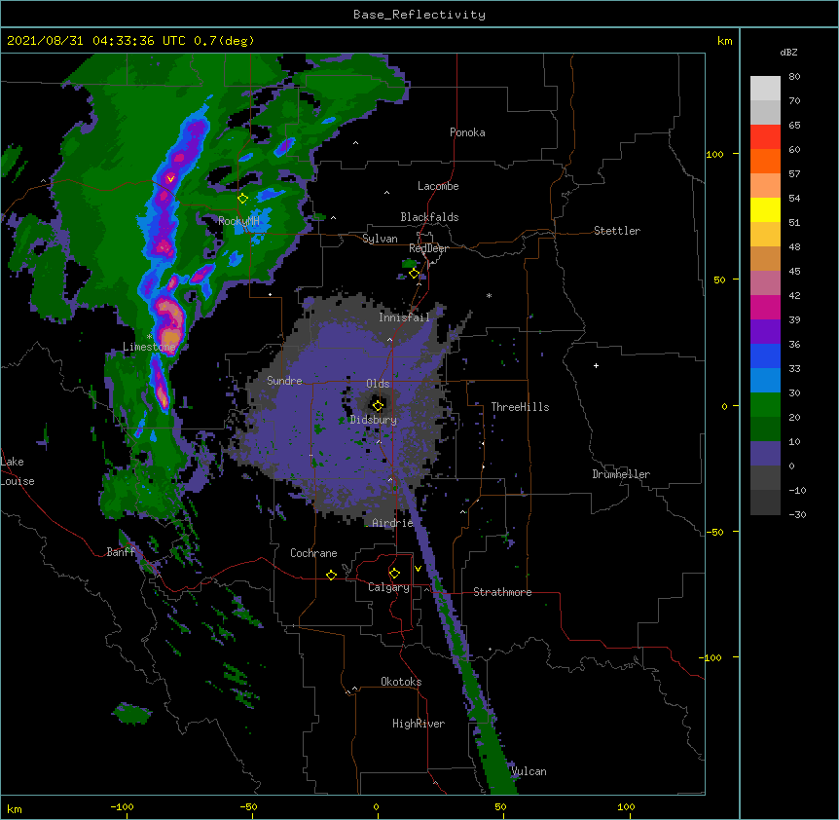This screenshot has height=820, width=839.
Task: Click the Strathmore city label
Action: pyautogui.click(x=502, y=592)
